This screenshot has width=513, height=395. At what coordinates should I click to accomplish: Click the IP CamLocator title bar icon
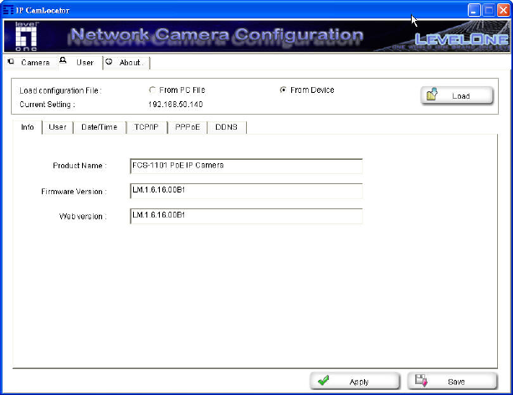[x=8, y=8]
